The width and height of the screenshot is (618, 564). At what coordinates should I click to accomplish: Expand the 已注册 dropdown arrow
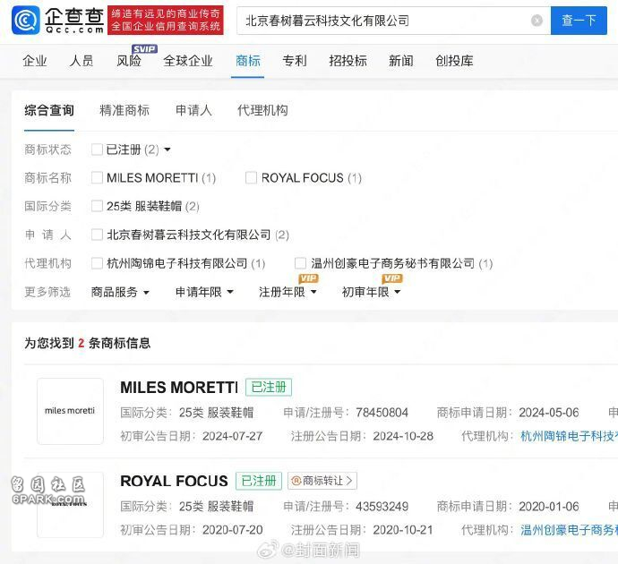(x=167, y=150)
